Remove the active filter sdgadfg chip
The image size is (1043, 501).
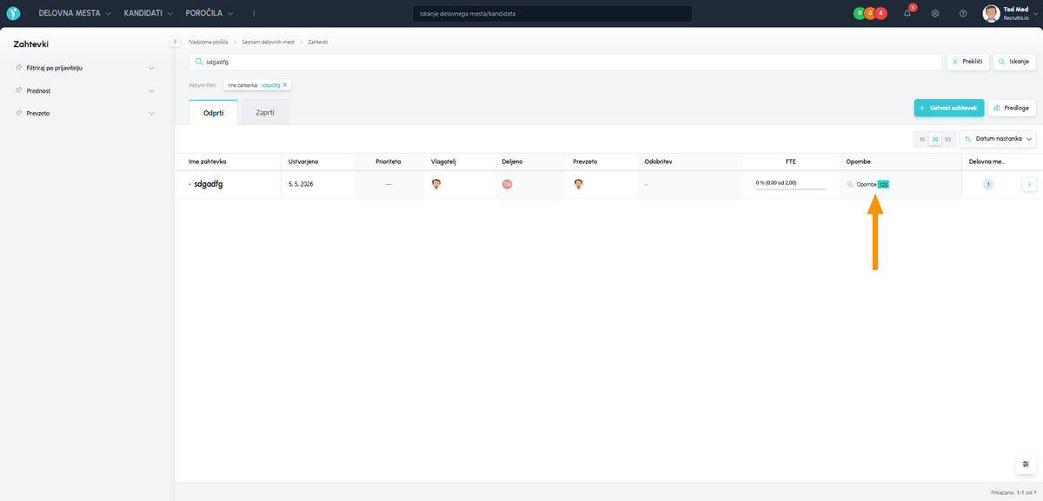click(285, 85)
